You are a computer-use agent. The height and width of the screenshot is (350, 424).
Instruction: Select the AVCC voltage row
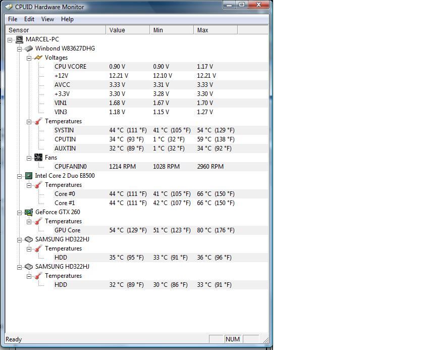(x=161, y=85)
